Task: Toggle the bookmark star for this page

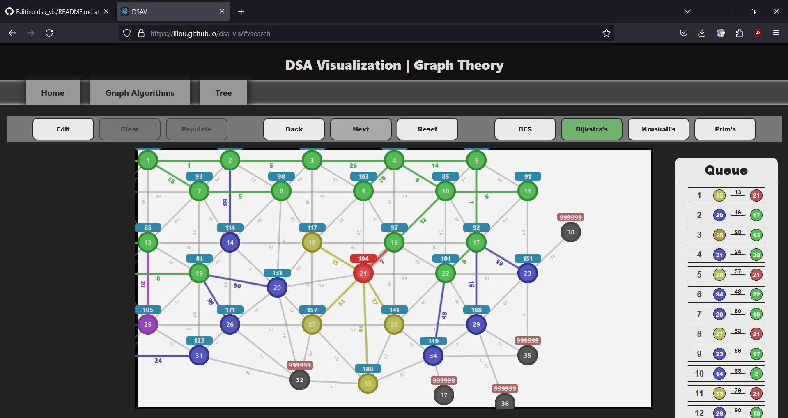Action: [607, 33]
